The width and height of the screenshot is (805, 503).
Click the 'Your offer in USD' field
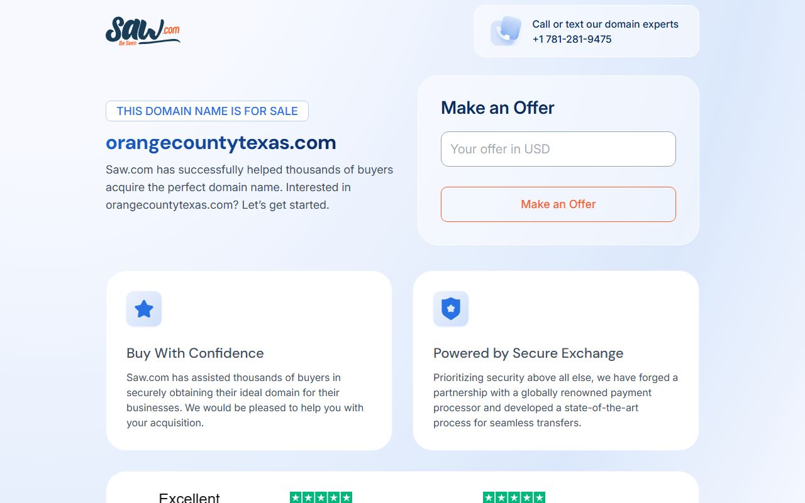558,149
